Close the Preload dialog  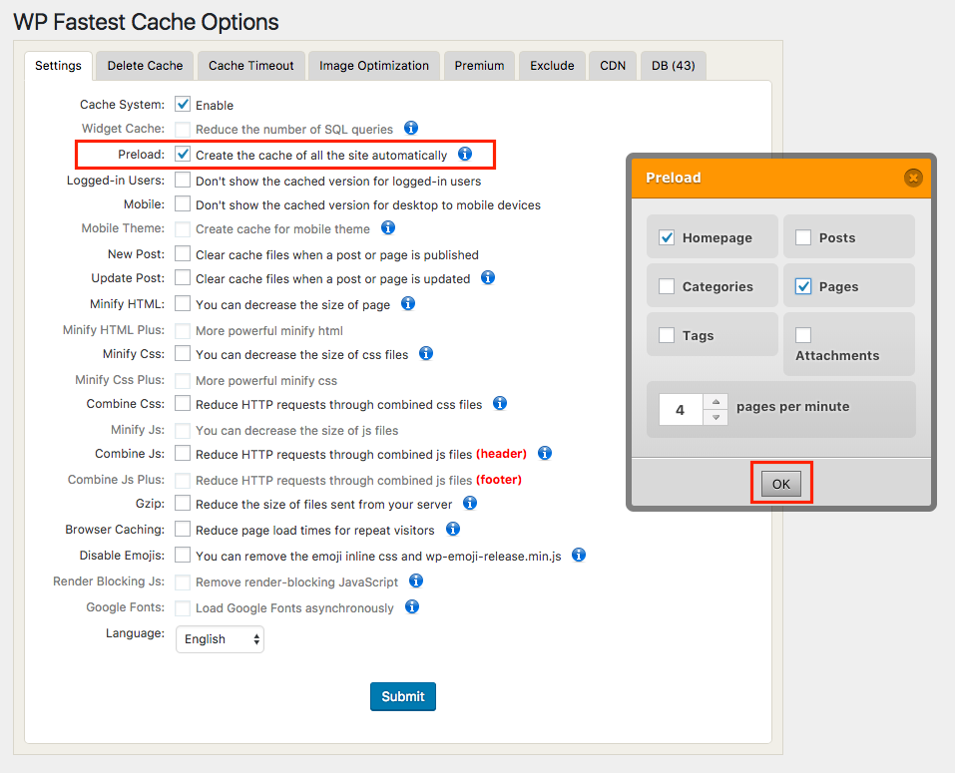pos(912,178)
